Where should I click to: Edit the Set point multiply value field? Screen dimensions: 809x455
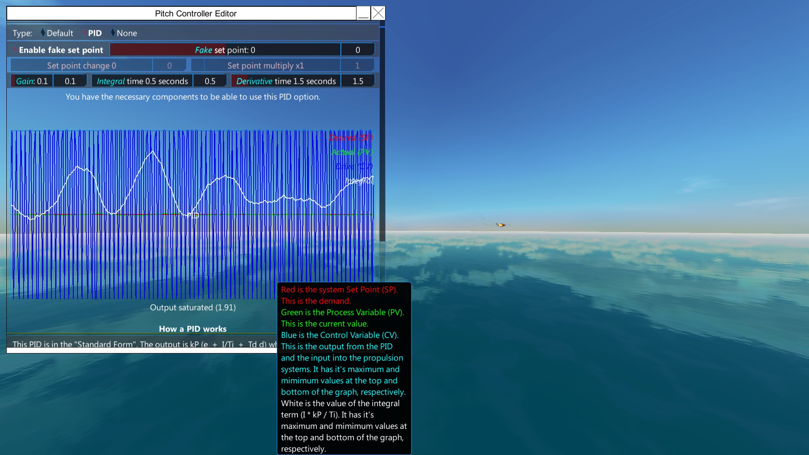pyautogui.click(x=357, y=66)
